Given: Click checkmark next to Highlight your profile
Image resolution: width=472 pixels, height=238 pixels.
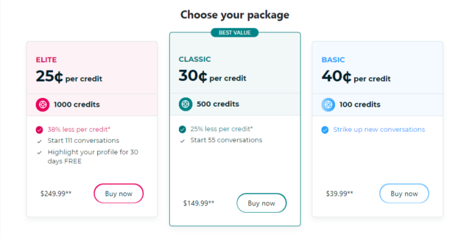Looking at the screenshot, I should tap(39, 153).
